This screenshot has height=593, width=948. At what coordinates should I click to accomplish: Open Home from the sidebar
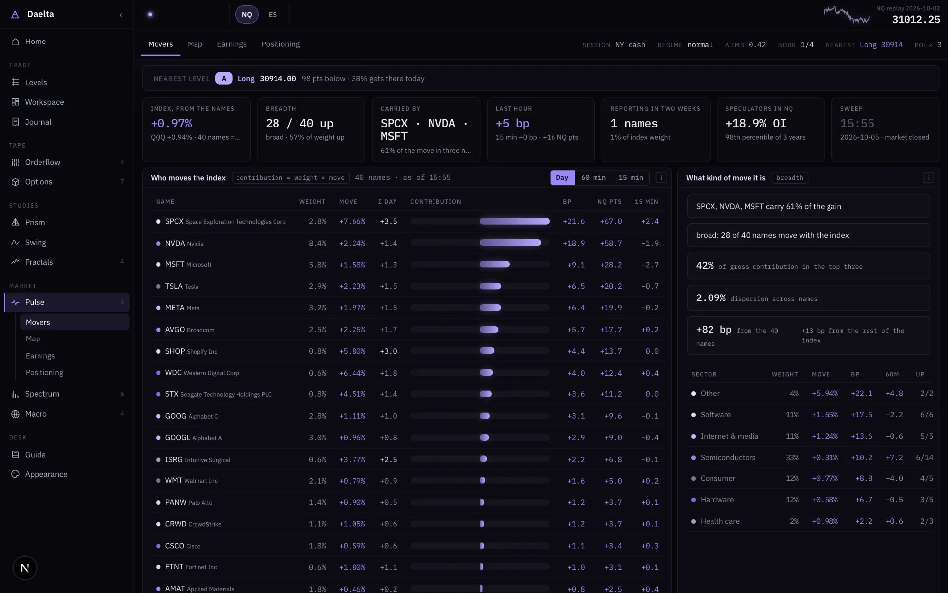pos(67,42)
